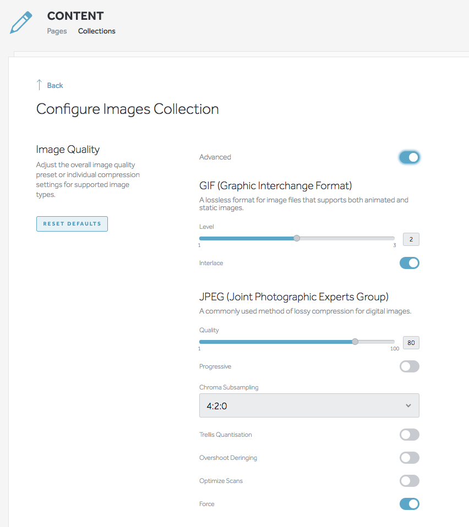The image size is (469, 527).
Task: Click the pencil Content icon
Action: [x=21, y=23]
